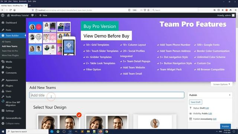This screenshot has width=238, height=134.
Task: Click the browser Home button
Action: (x=15, y=10)
